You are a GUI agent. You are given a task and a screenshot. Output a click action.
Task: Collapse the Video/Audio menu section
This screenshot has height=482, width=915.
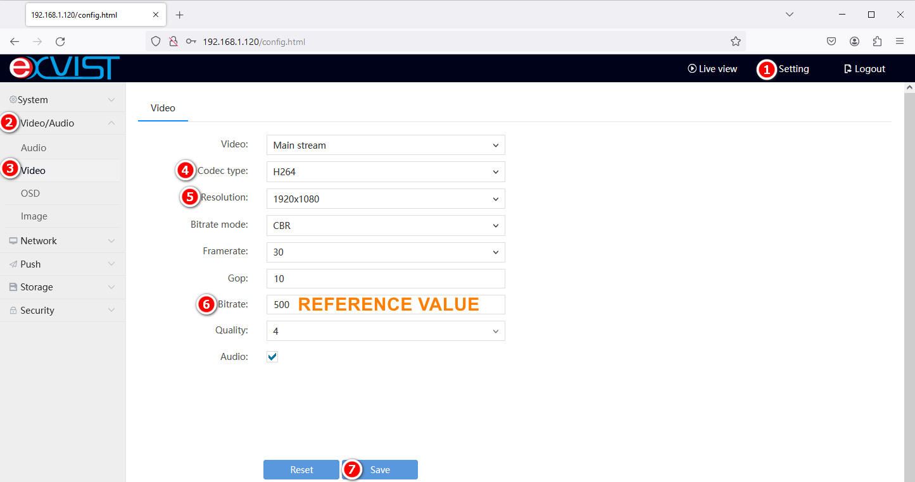[x=63, y=123]
